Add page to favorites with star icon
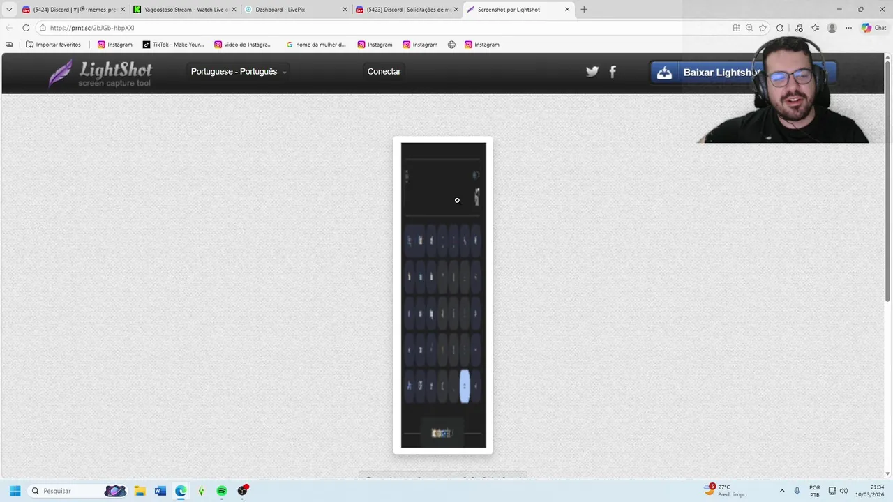The width and height of the screenshot is (893, 502). 763,28
